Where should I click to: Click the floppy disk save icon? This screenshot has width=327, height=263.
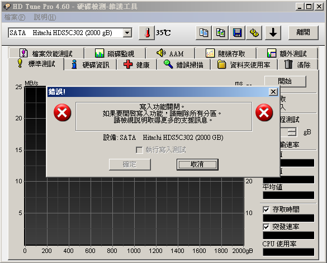coord(237,33)
